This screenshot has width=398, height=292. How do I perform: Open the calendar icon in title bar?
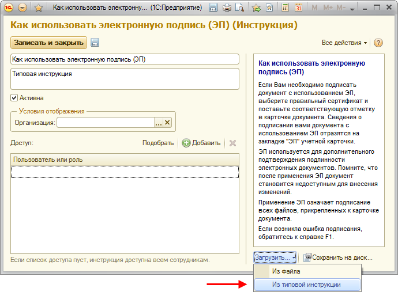pyautogui.click(x=299, y=8)
